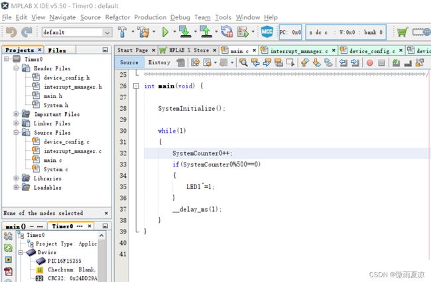431x282 pixels.
Task: Collapse the Header Files folder
Action: tap(16, 68)
